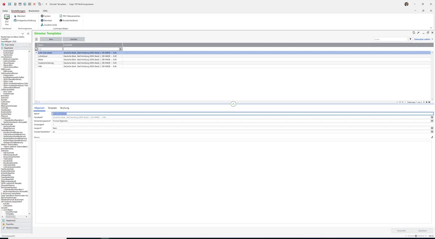
Task: Open the Bearbeiten ribbon tab
Action: click(x=34, y=11)
